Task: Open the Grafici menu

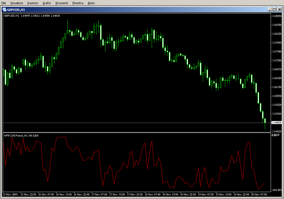Action: [x=47, y=3]
